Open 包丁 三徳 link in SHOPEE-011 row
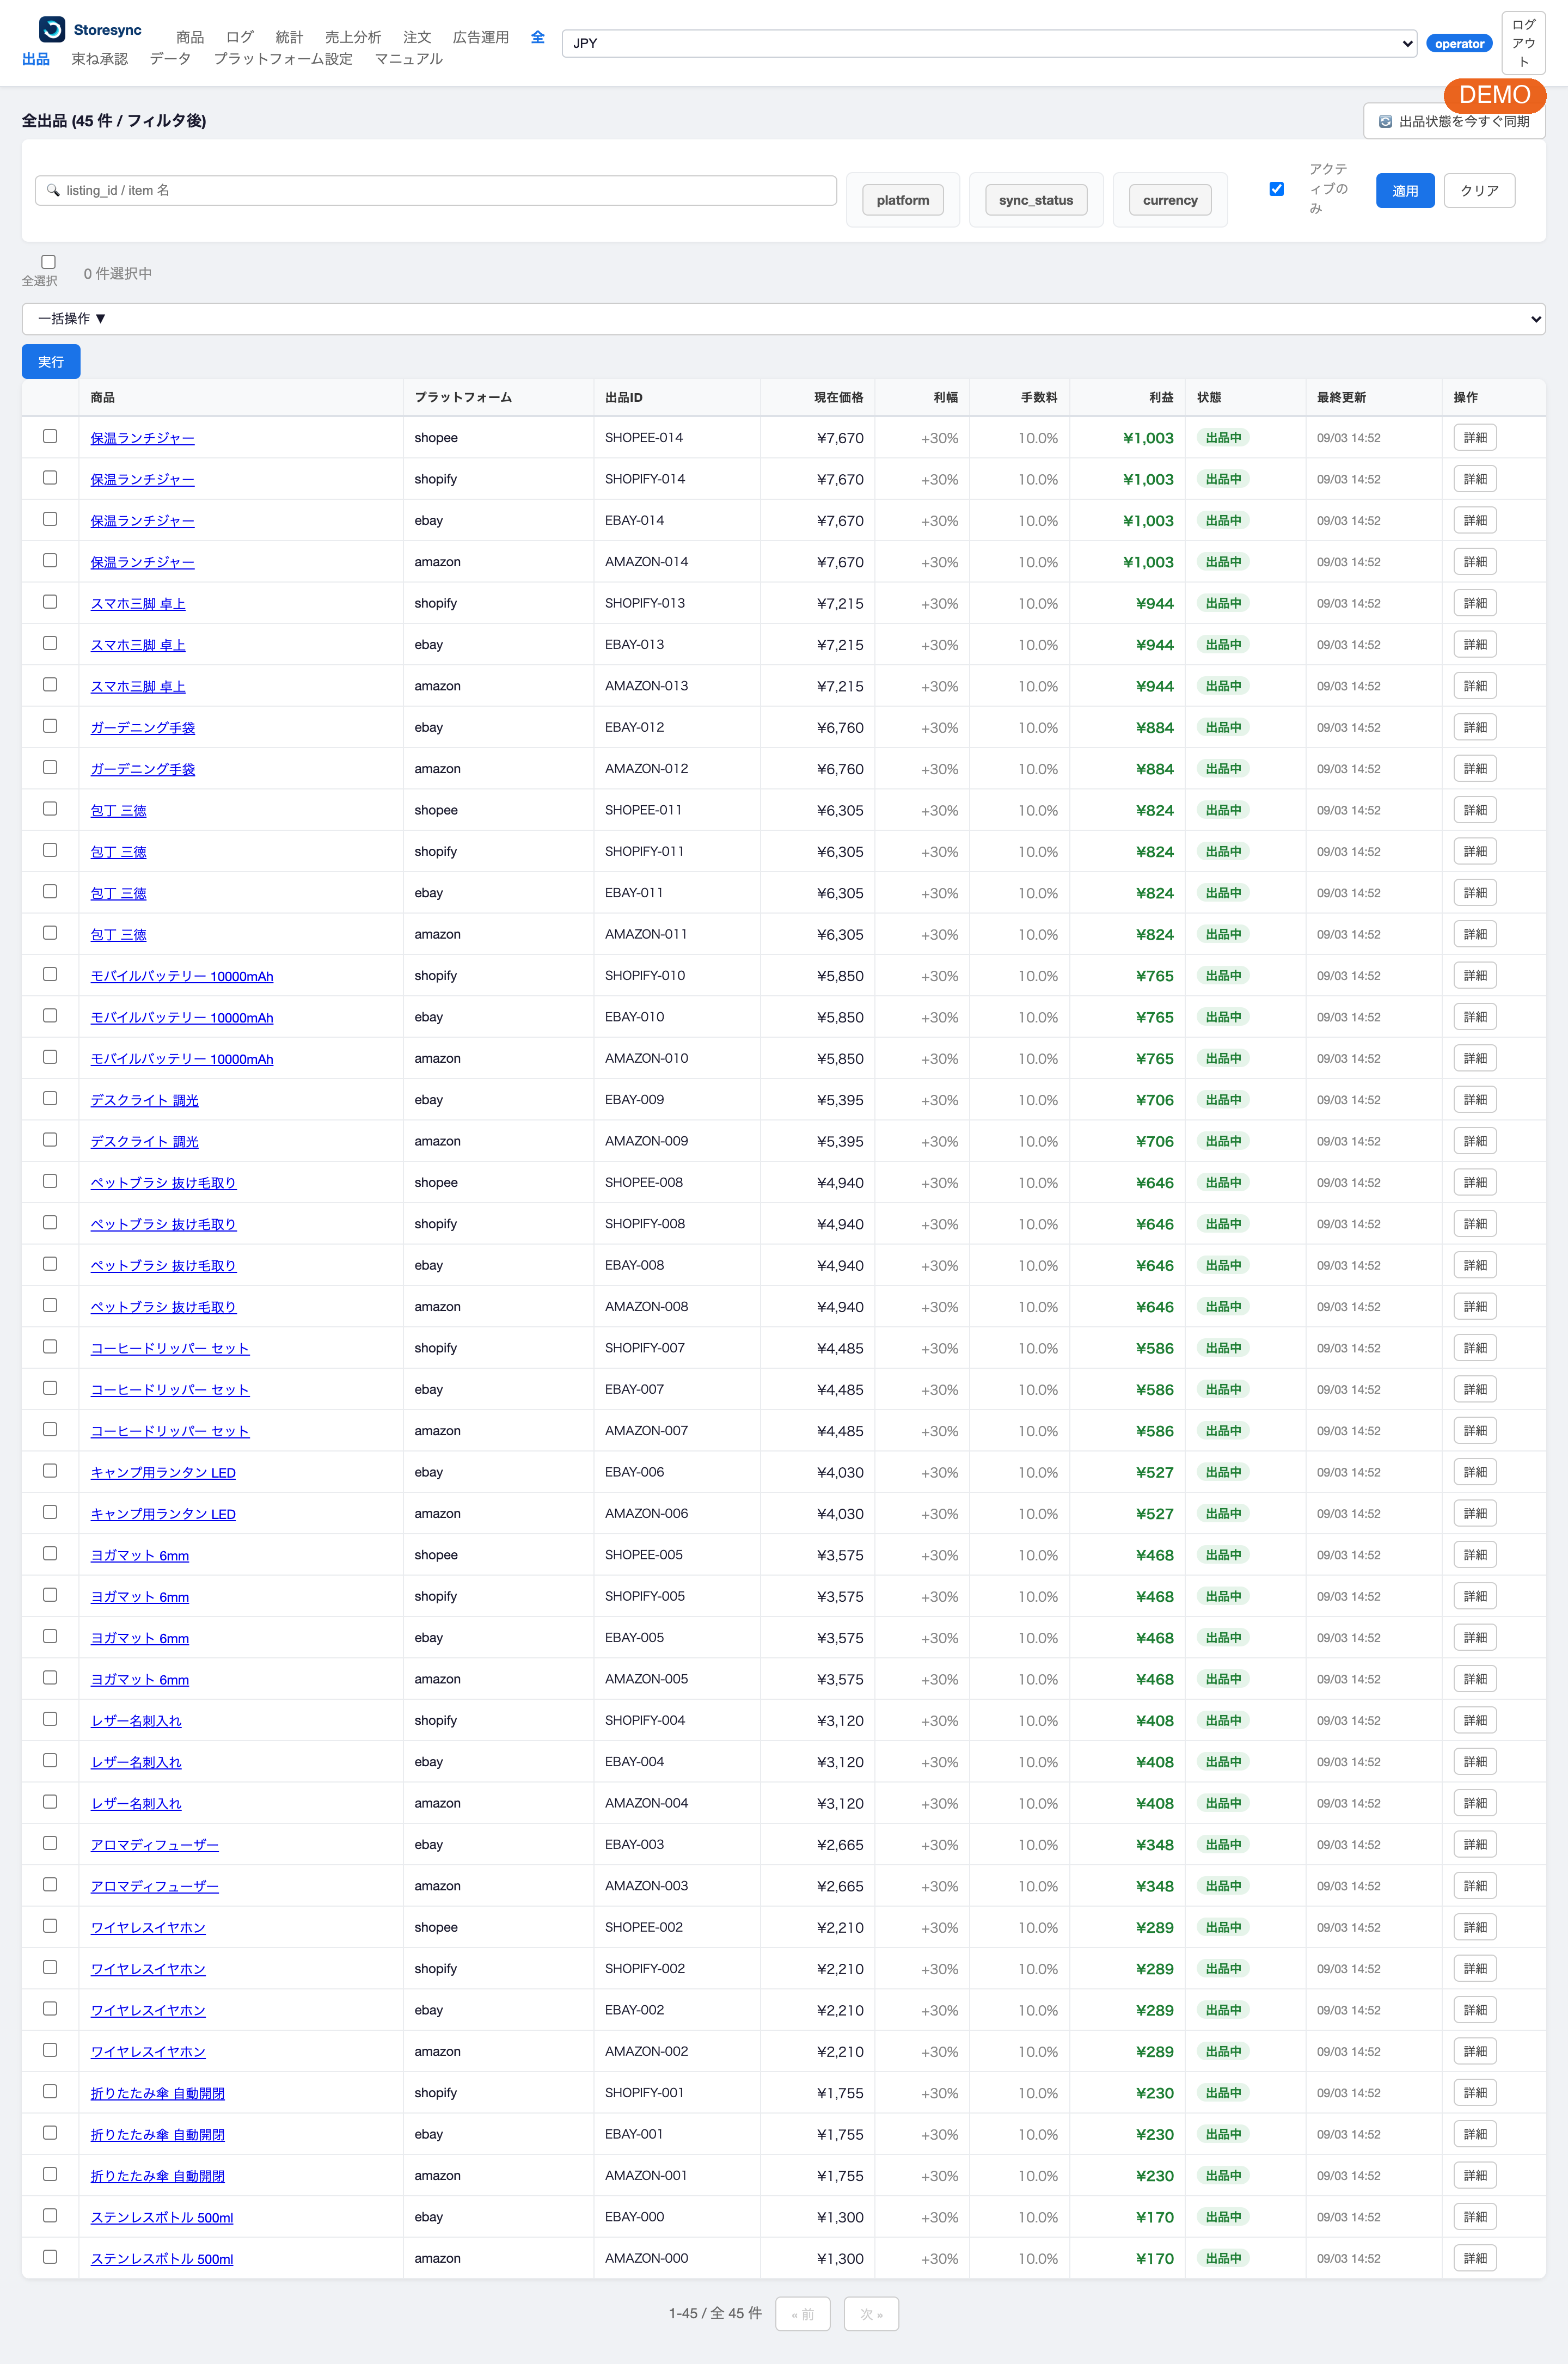Image resolution: width=1568 pixels, height=2364 pixels. tap(118, 811)
